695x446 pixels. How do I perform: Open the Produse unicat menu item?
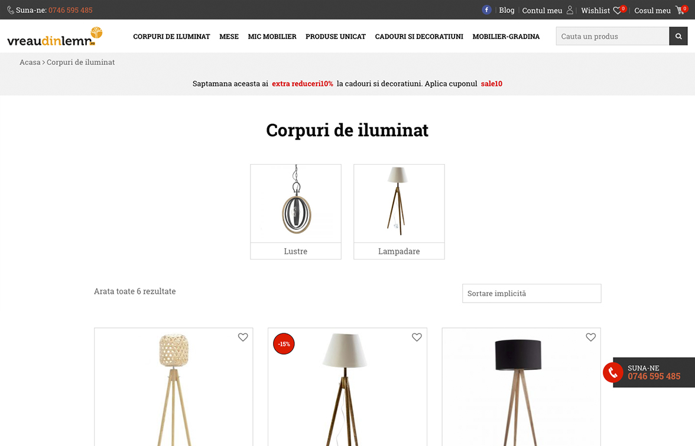point(336,37)
